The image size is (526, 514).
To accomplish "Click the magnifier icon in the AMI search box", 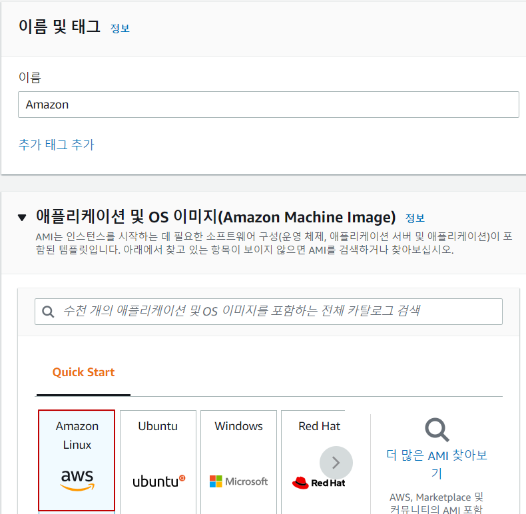I will (48, 312).
